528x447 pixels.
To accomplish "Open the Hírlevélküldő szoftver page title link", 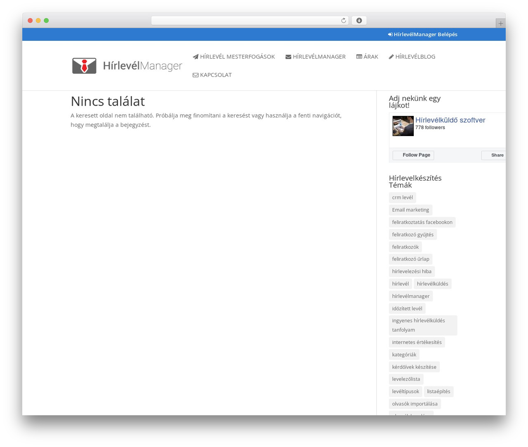I will pyautogui.click(x=450, y=120).
